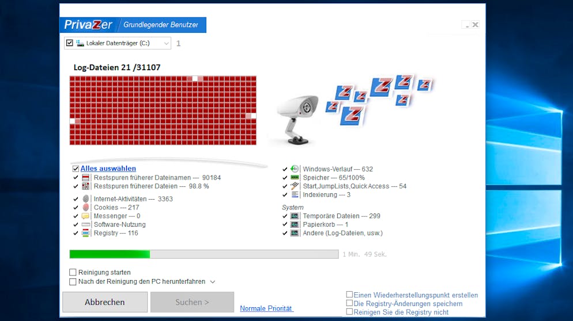Uncheck the Lokaler Datenträger (C:) checkbox
The width and height of the screenshot is (573, 321).
(x=69, y=43)
